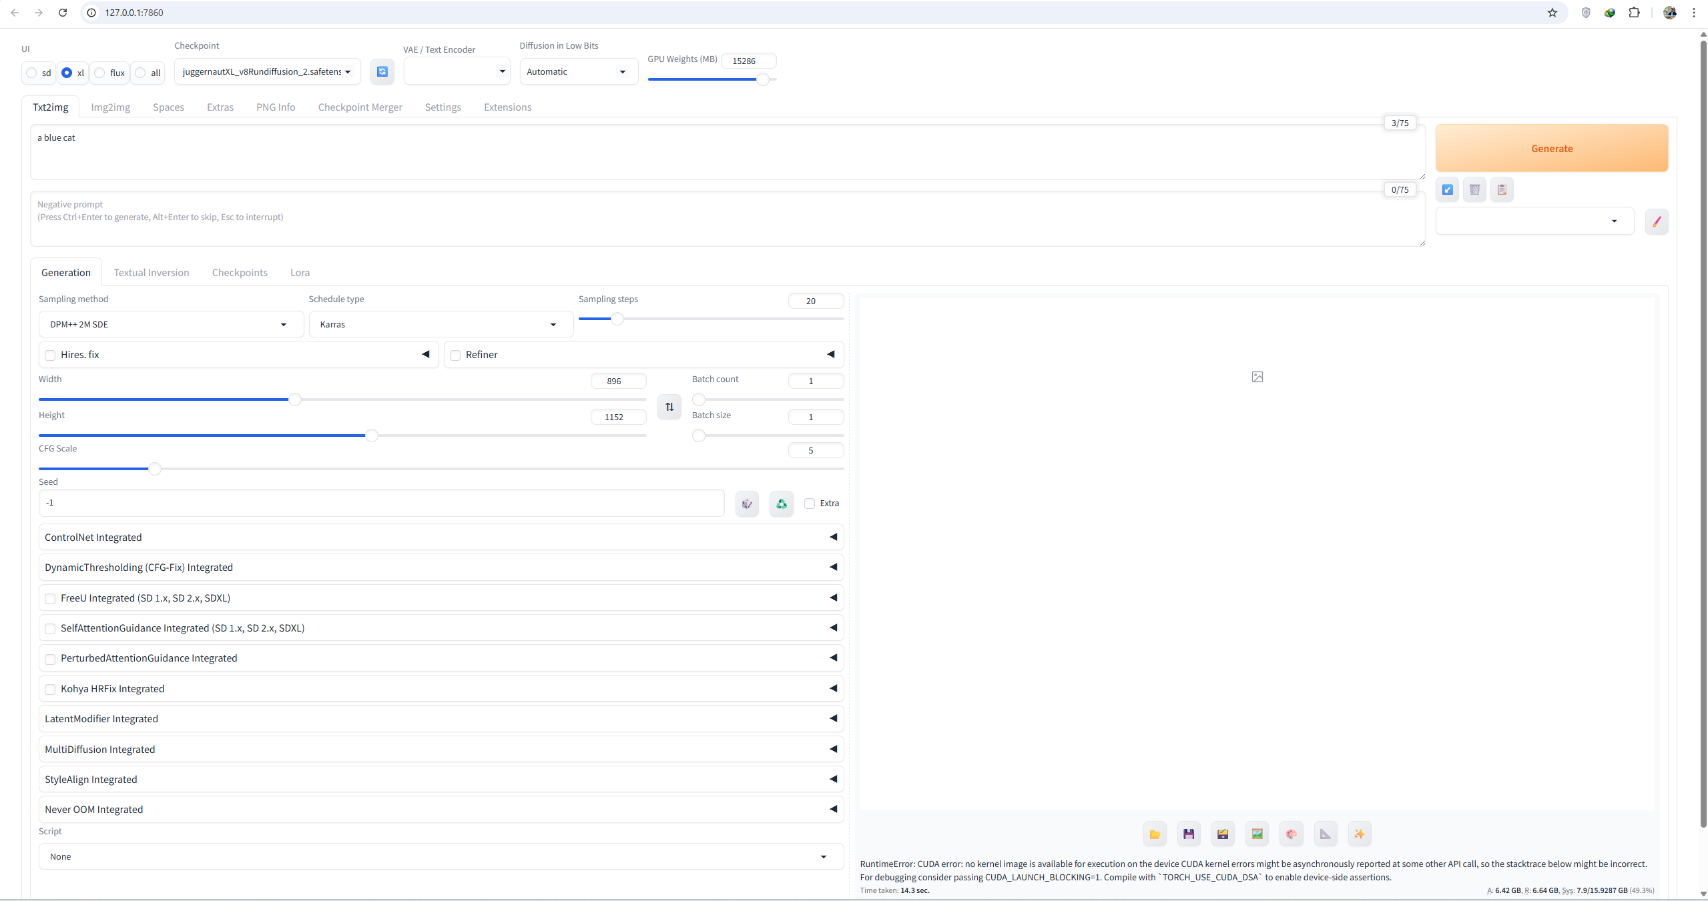Screen dimensions: 1708x901
Task: Switch to the Img2img tab
Action: (x=110, y=107)
